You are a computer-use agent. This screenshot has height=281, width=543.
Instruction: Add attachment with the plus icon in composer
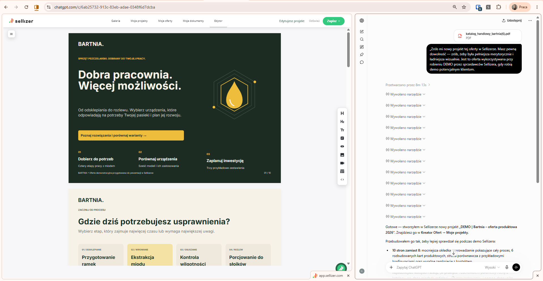(x=391, y=267)
